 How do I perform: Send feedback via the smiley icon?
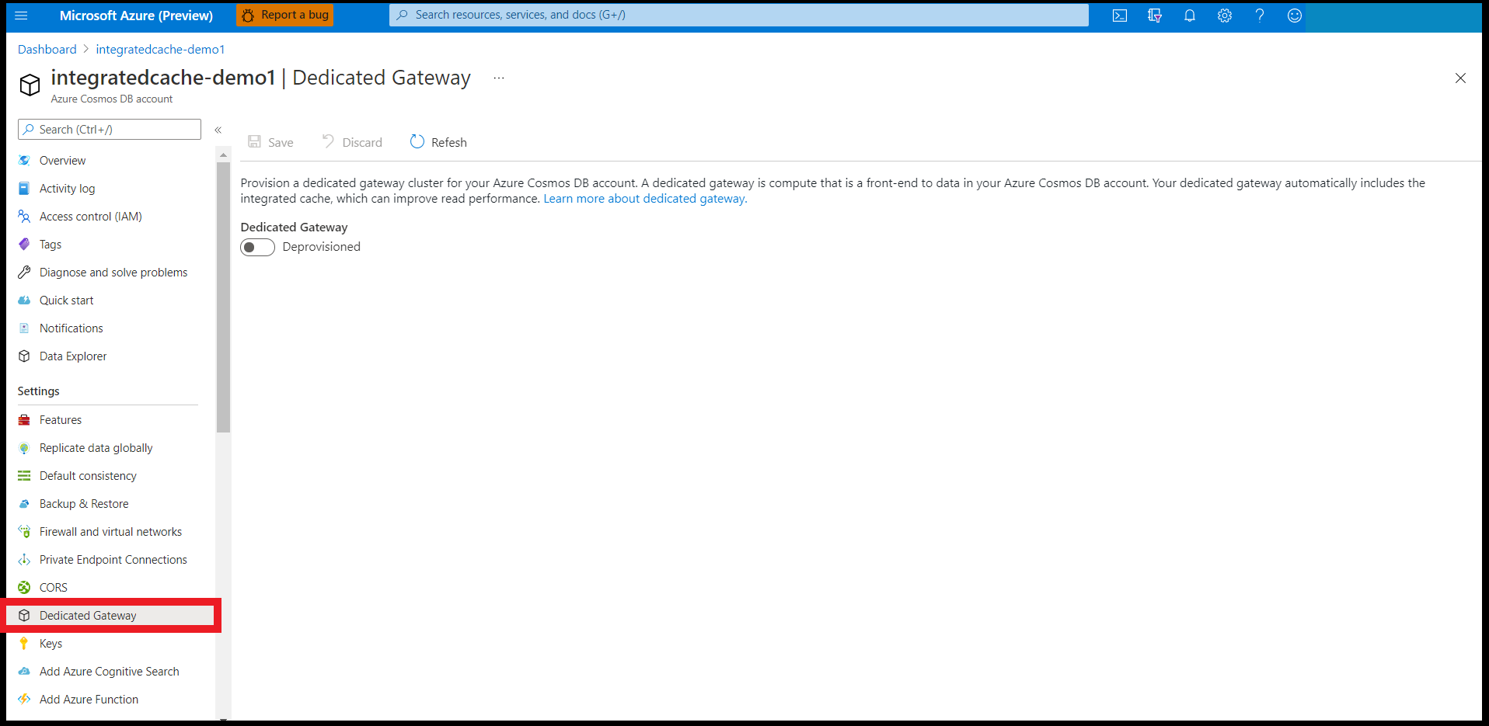click(1294, 15)
